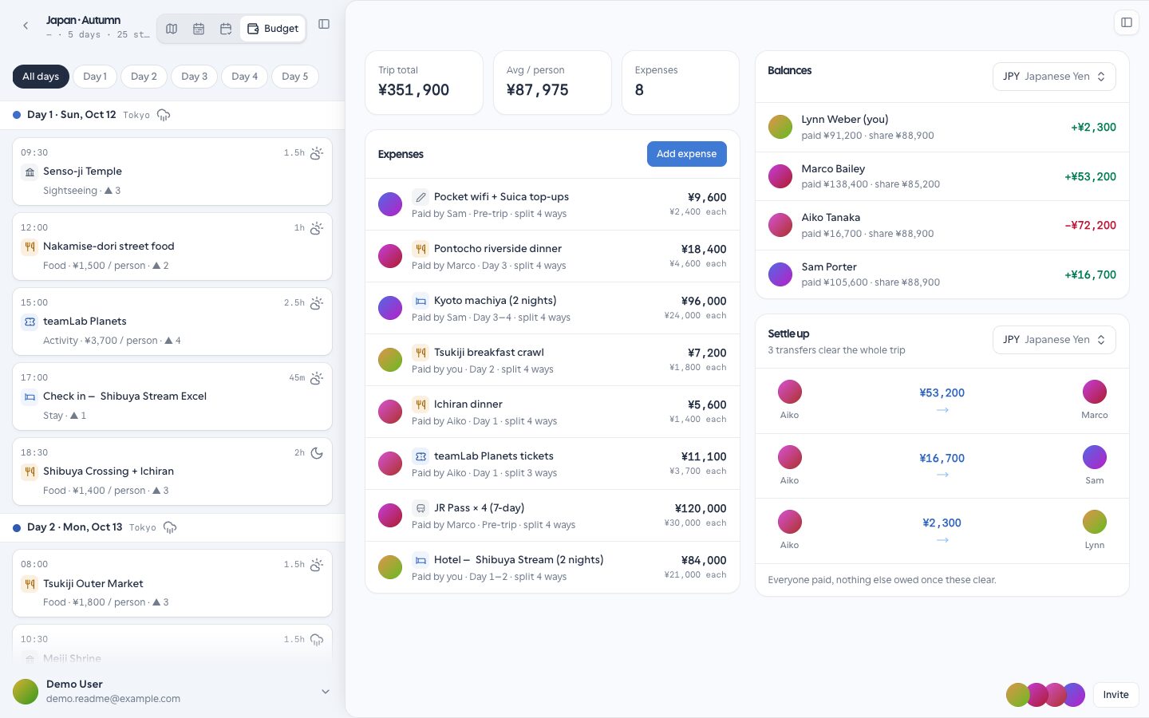The image size is (1149, 718).
Task: Select Lynn Weber (you) balance row
Action: (x=942, y=127)
